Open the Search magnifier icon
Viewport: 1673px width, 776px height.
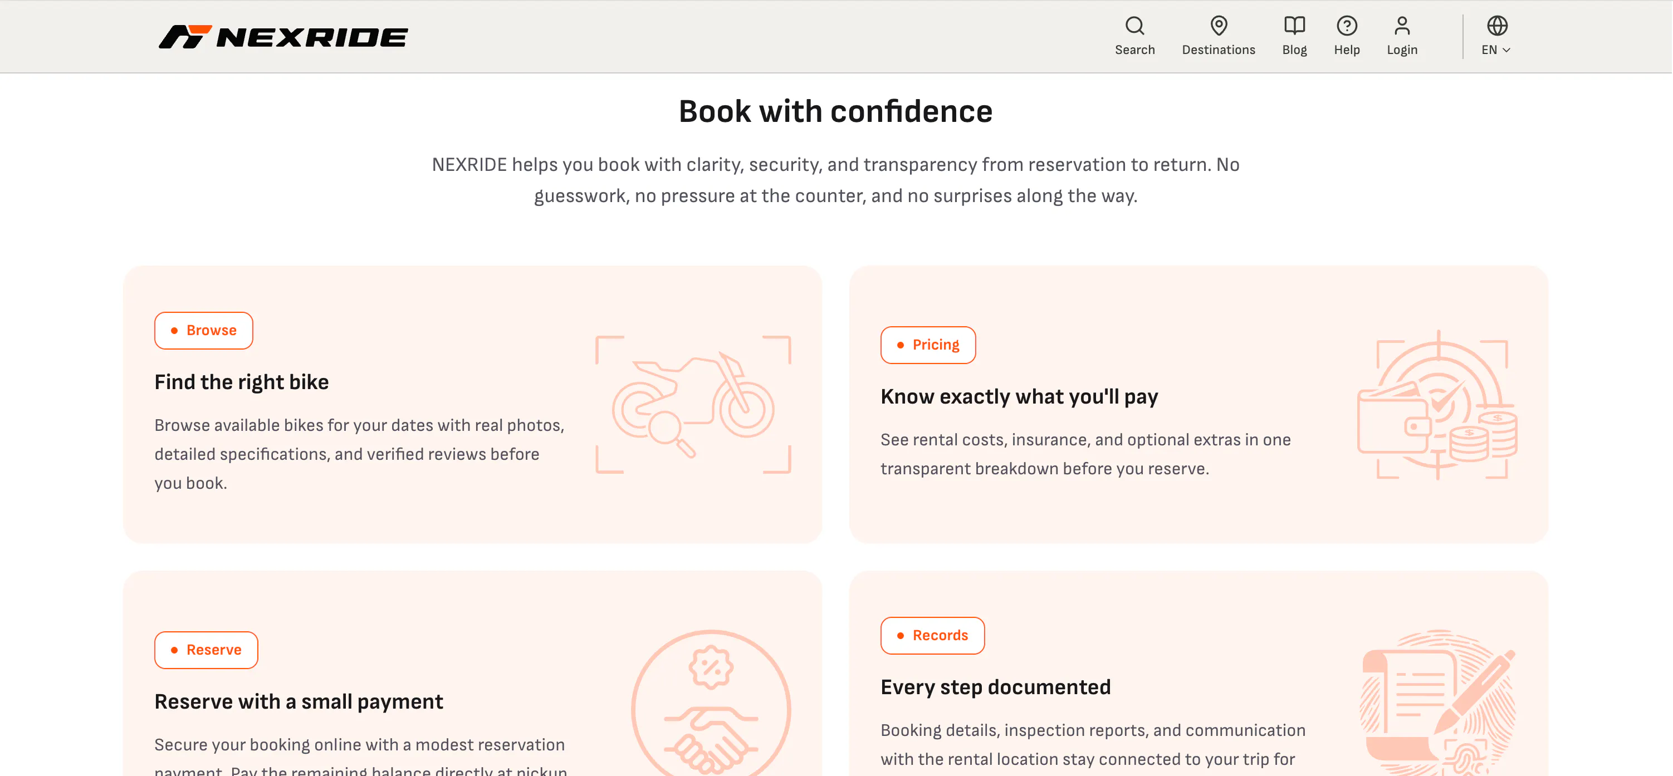pos(1134,26)
